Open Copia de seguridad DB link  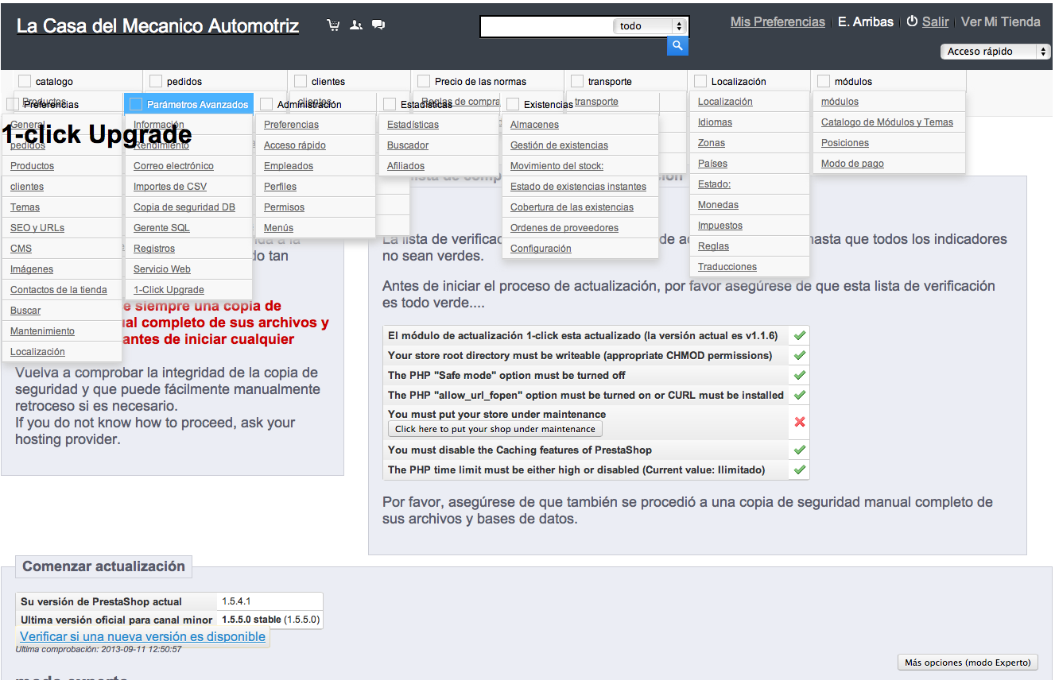[184, 207]
